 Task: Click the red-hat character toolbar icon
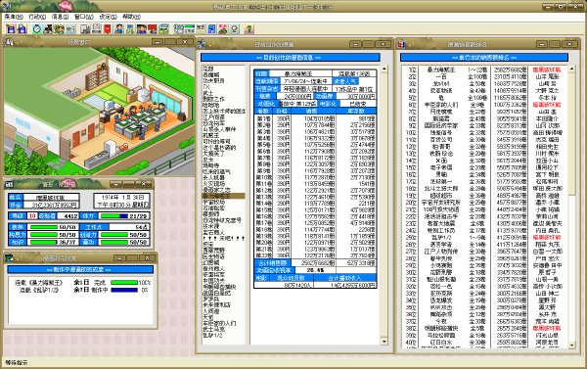(152, 28)
